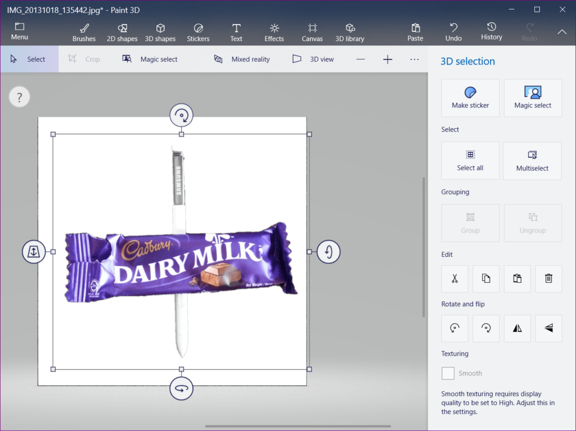Click the Select all button

(x=470, y=161)
